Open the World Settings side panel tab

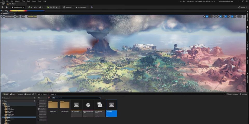(247, 78)
